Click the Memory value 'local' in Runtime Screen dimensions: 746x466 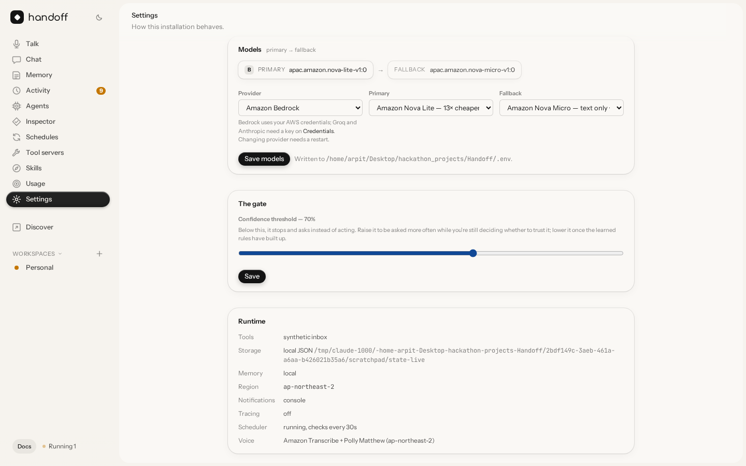(290, 373)
